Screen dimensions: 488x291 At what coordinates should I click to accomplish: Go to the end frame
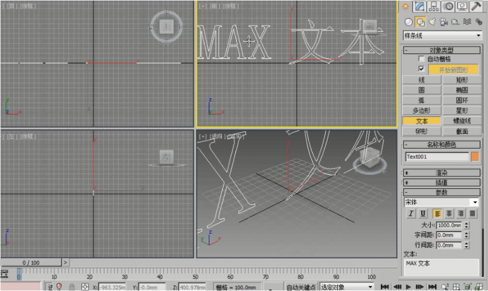432,286
